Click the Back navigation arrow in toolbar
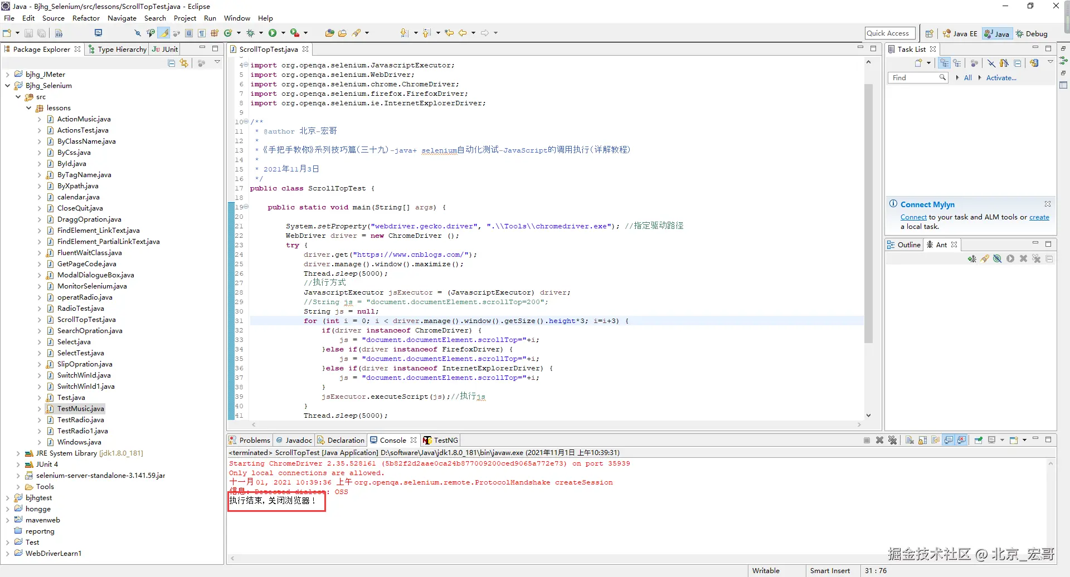Screen dimensions: 1070x577 pos(463,33)
